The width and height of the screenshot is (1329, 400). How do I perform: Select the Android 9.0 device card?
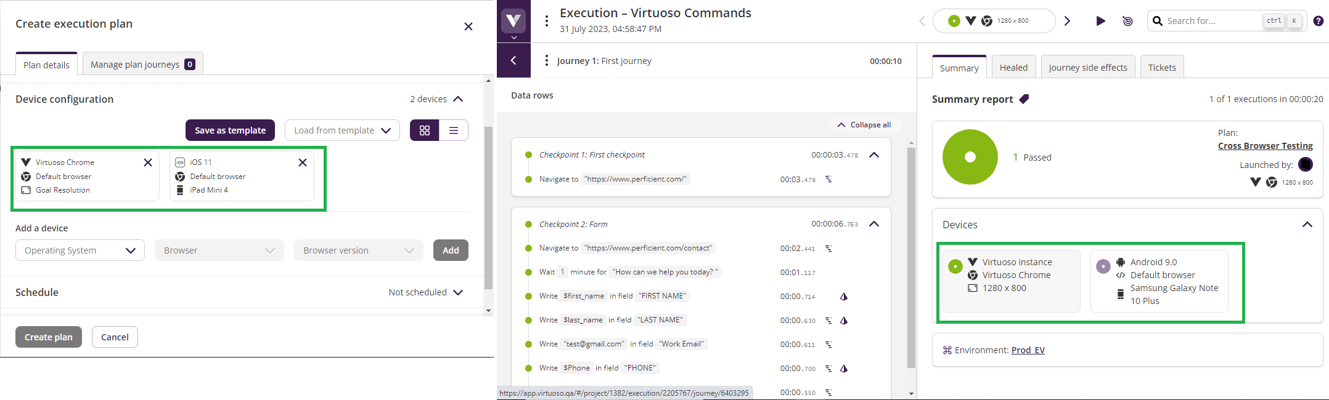coord(1159,281)
